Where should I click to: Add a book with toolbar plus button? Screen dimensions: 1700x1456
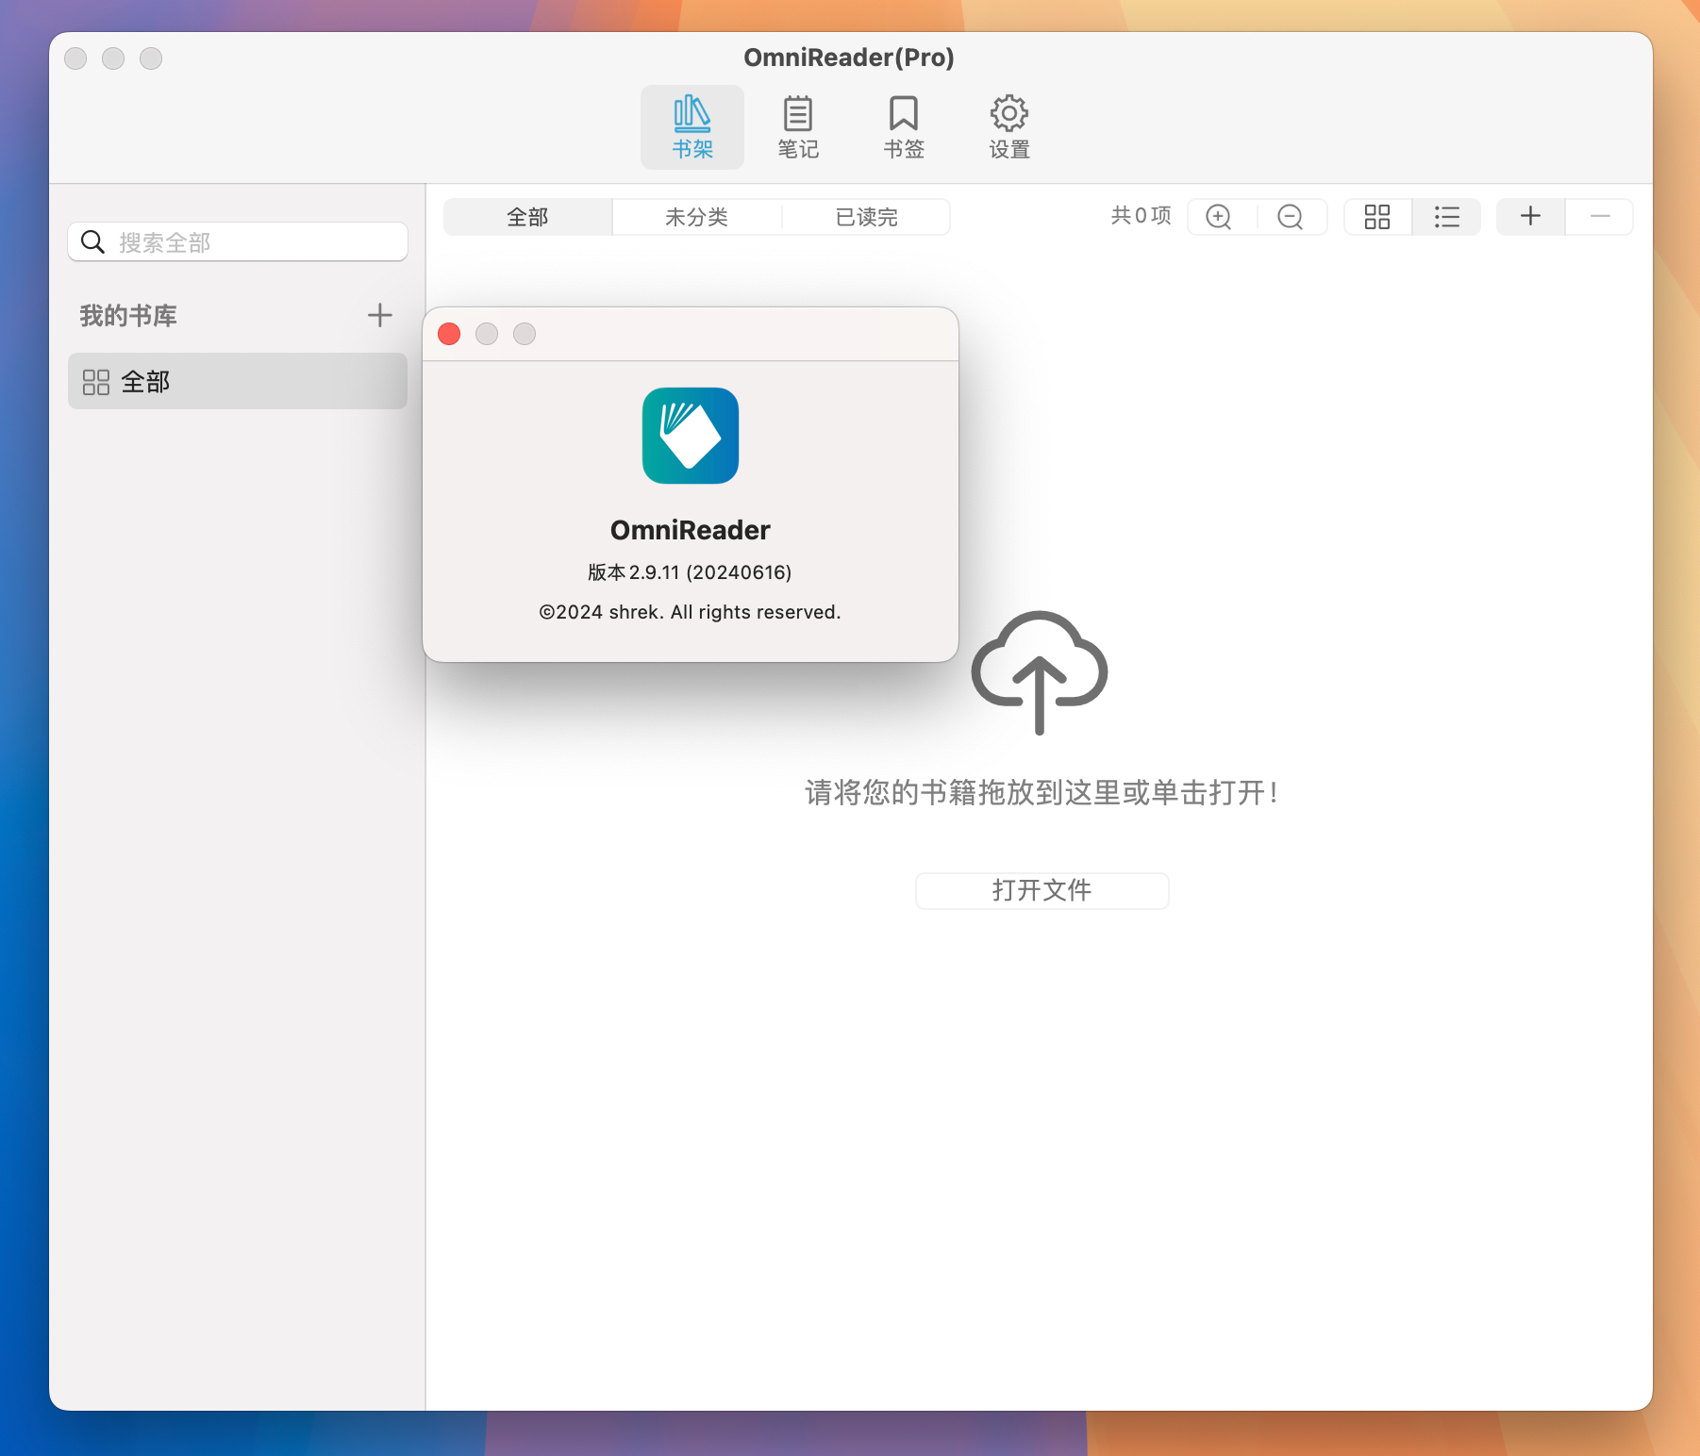tap(1531, 217)
